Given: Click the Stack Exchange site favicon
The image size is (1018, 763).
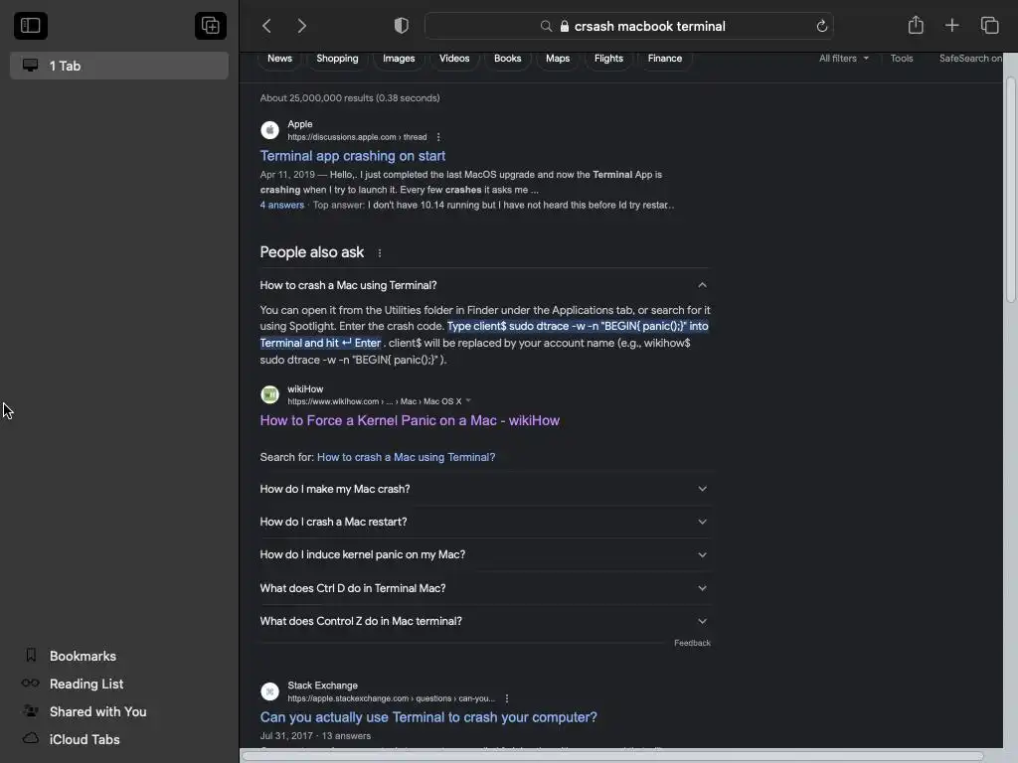Looking at the screenshot, I should [269, 691].
